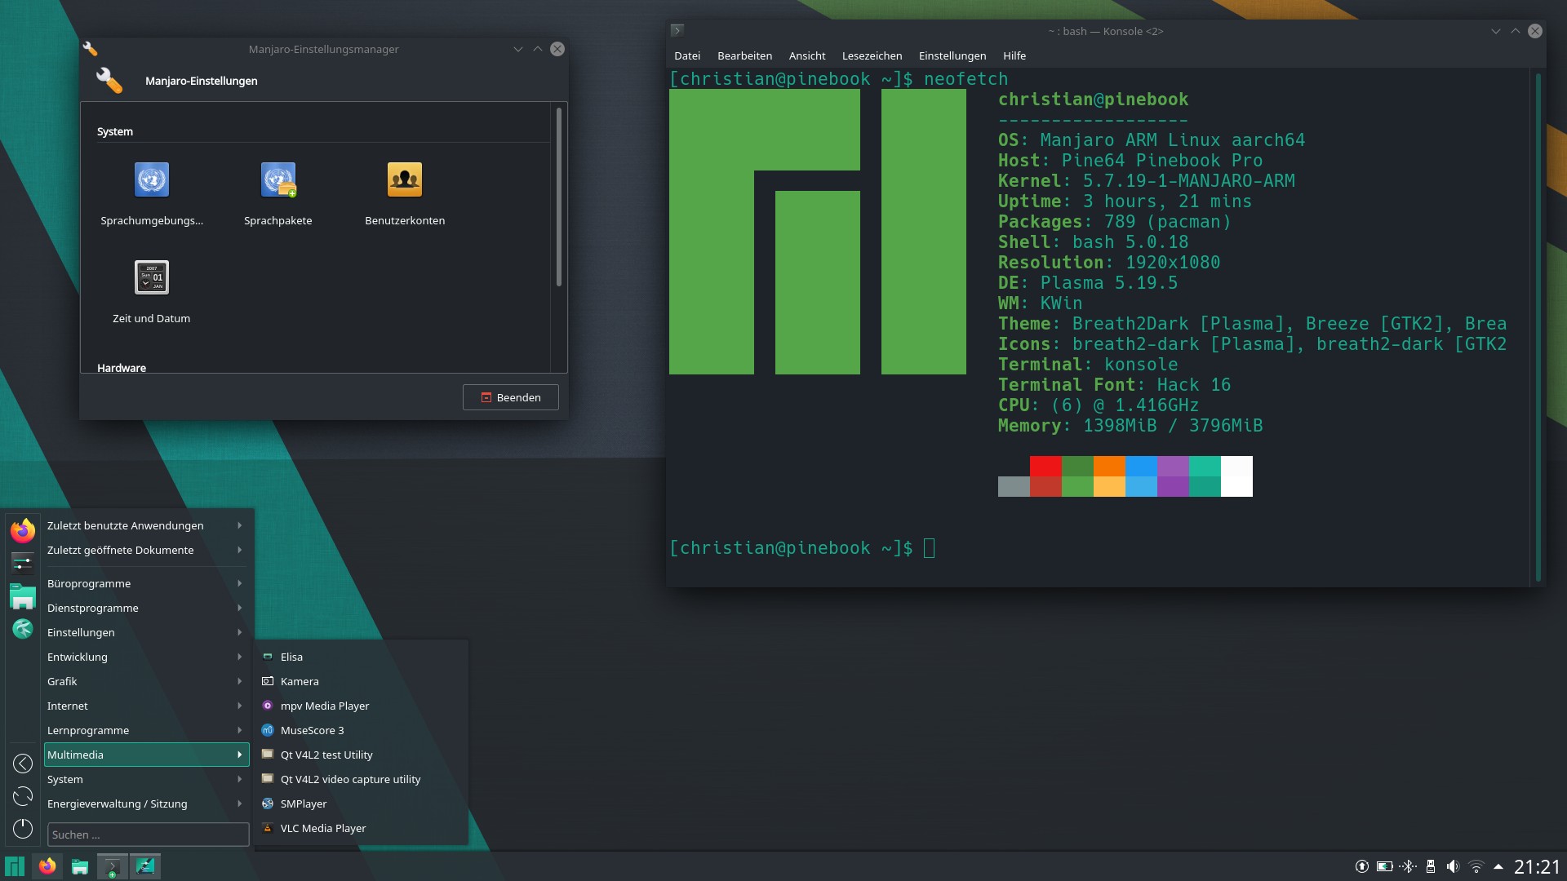
Task: Expand the Grafik category
Action: tap(146, 682)
